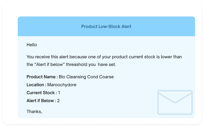Viewport: 204px width, 128px height.
Task: Click the words have set in the message
Action: point(107,64)
